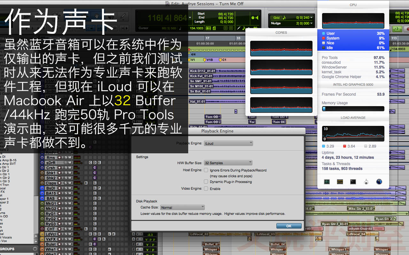This screenshot has width=409, height=255.
Task: Click the BA15 track type icon
Action: click(x=42, y=193)
